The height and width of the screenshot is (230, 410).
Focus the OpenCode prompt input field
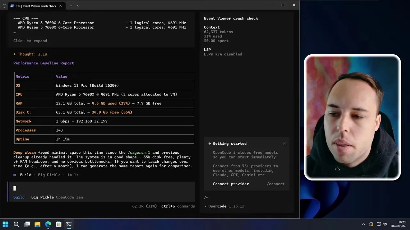102,188
